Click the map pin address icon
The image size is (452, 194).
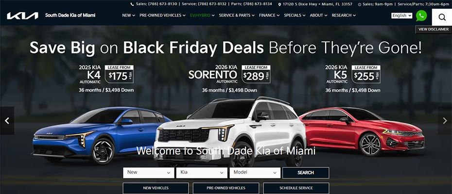click(x=279, y=4)
